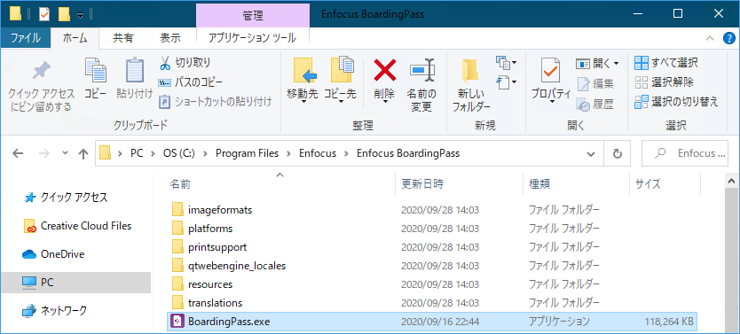Click Program Files in the breadcrumb
Viewport: 740px width, 334px height.
point(247,153)
